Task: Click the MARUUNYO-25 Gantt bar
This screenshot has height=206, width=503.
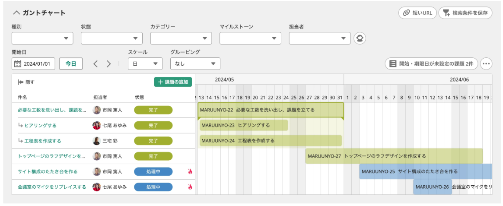Action: click(x=426, y=171)
